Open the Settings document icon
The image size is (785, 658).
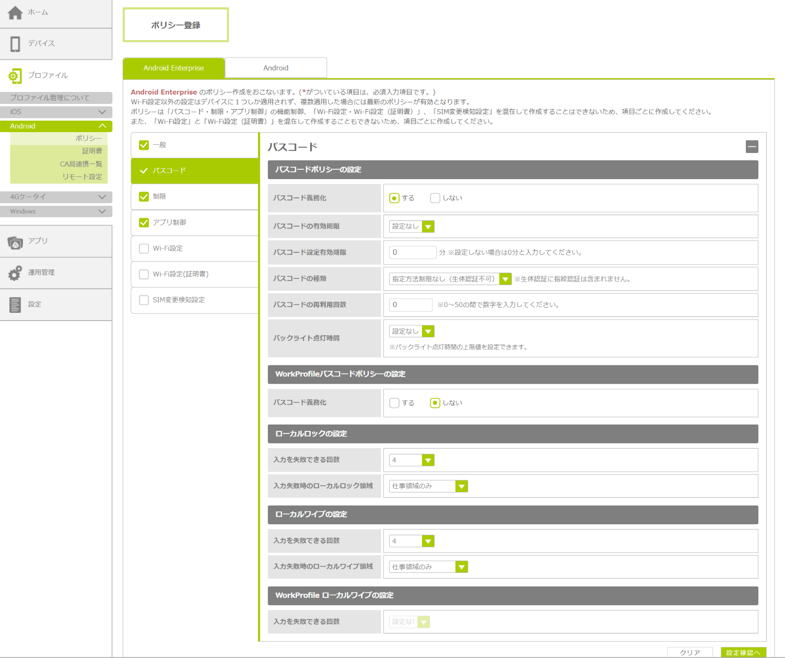click(x=15, y=305)
